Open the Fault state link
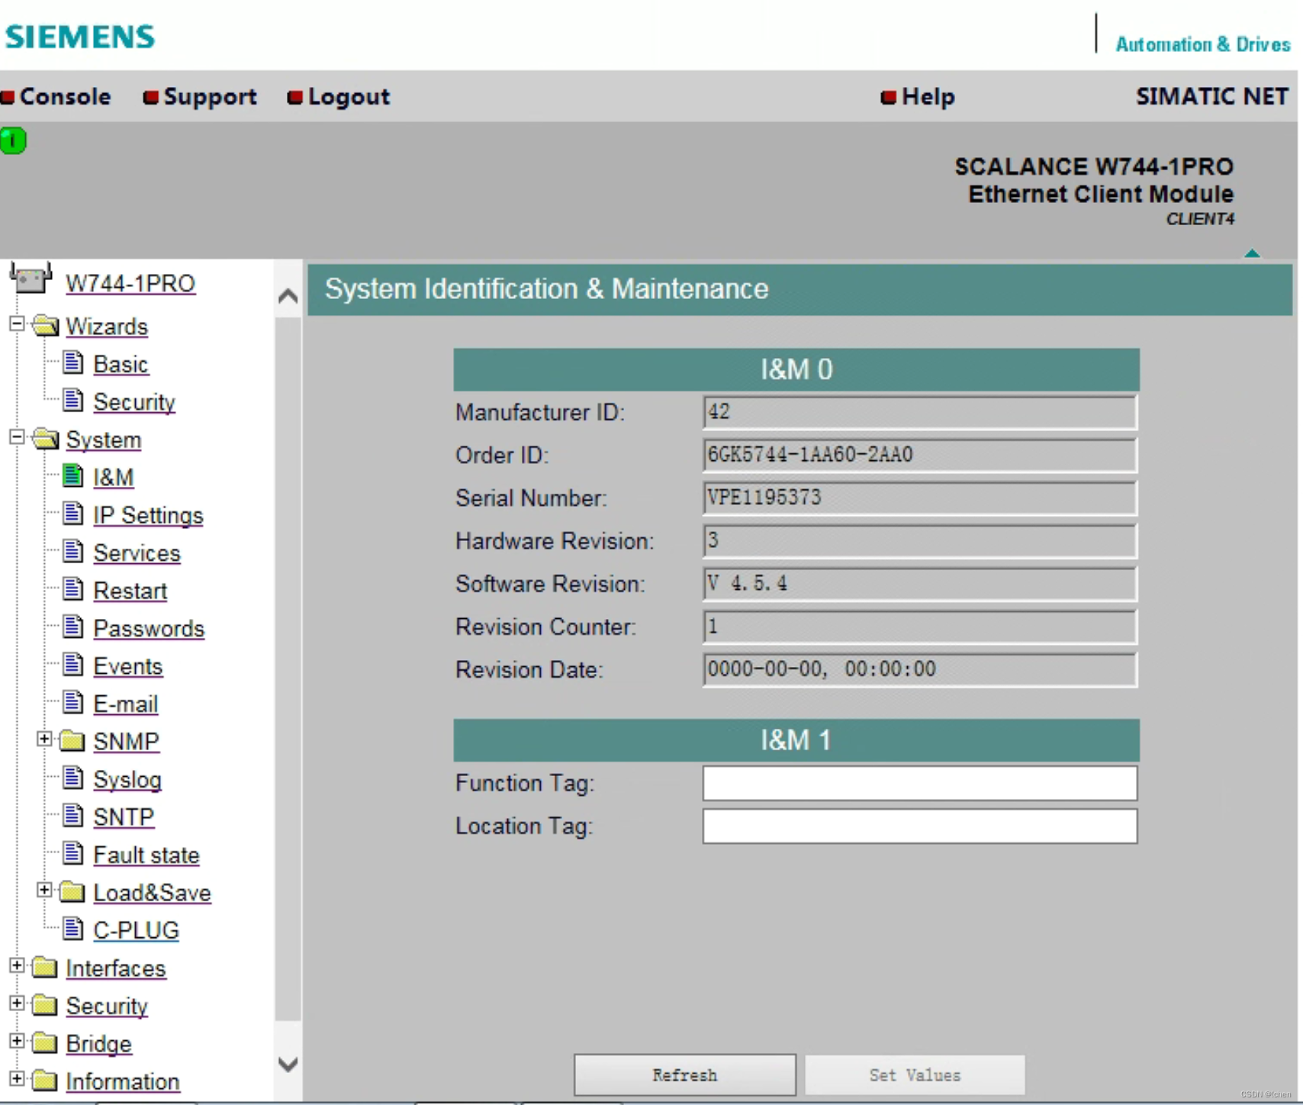Viewport: 1303px width, 1105px height. tap(146, 855)
